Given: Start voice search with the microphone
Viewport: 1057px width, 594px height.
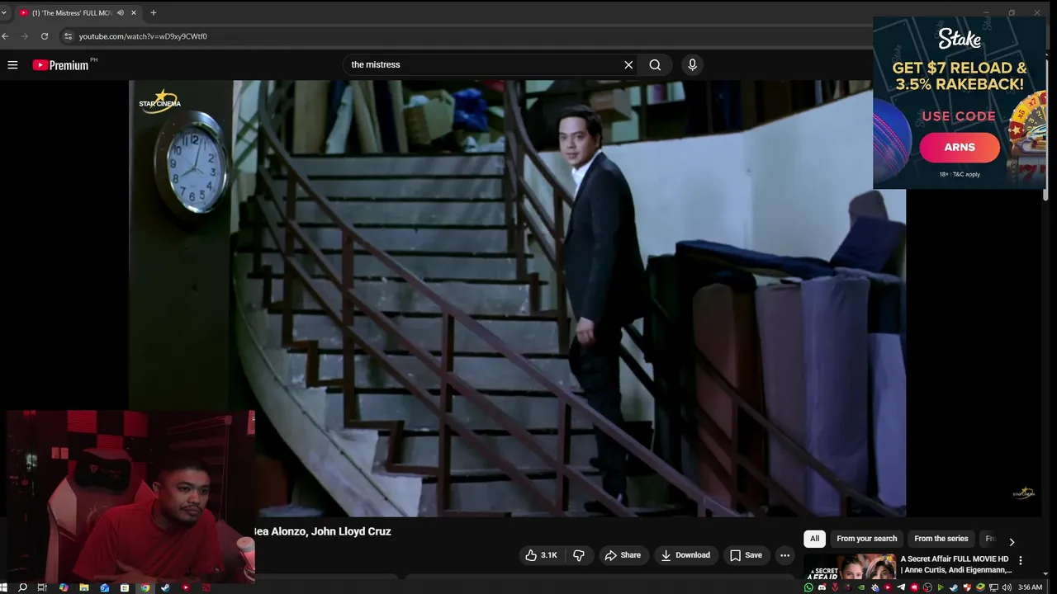Looking at the screenshot, I should (692, 64).
